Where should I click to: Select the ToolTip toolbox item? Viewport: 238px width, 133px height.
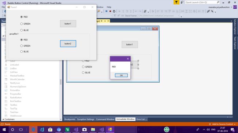(13, 109)
